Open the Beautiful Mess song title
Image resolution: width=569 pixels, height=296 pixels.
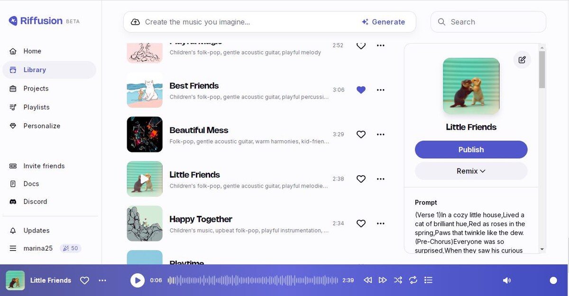199,130
